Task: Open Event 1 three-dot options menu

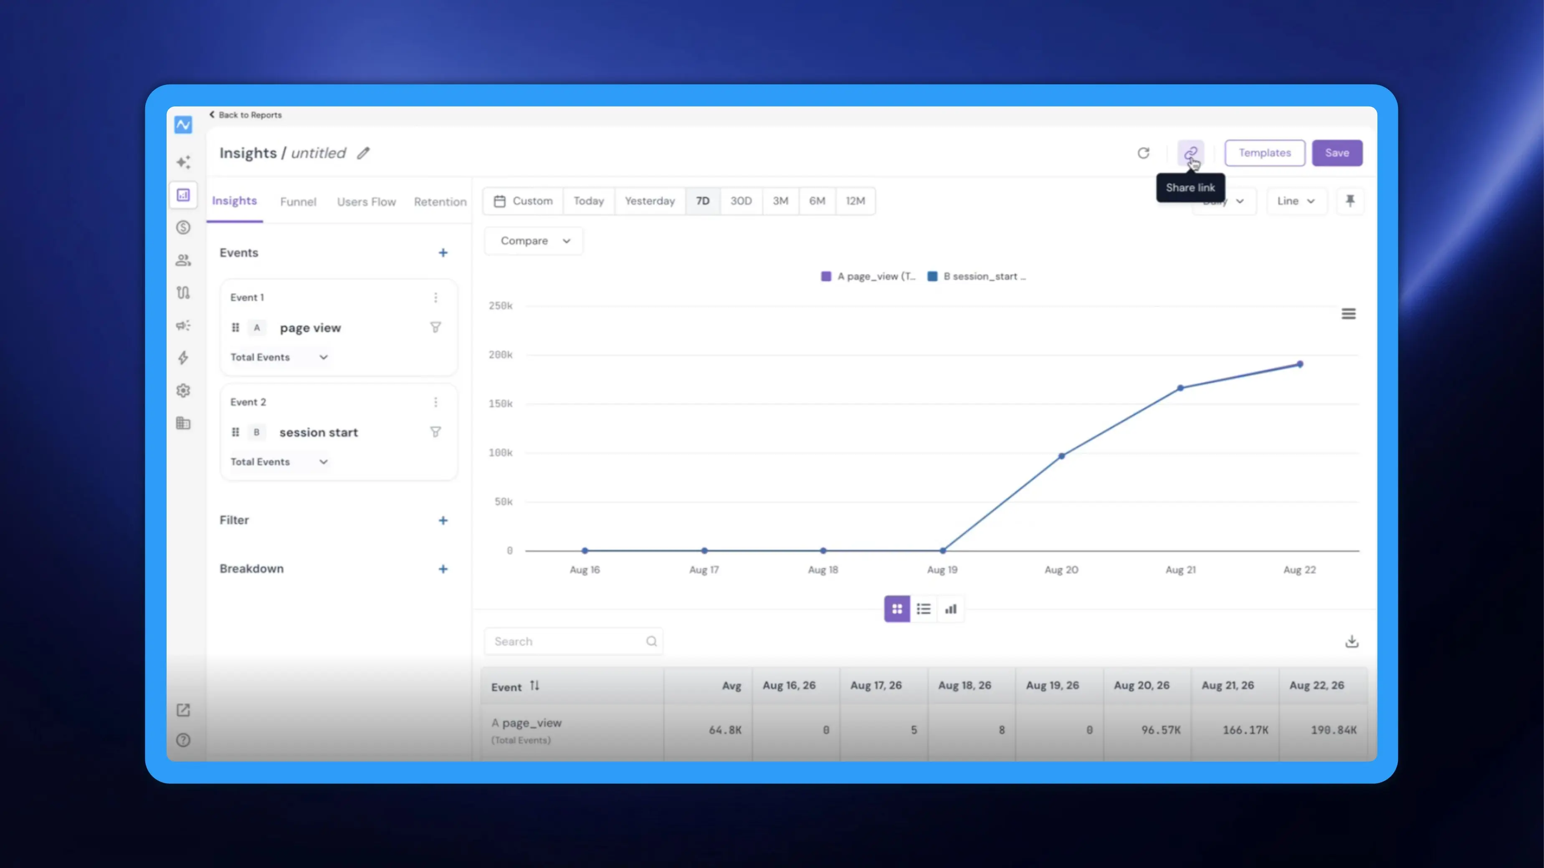Action: click(436, 297)
